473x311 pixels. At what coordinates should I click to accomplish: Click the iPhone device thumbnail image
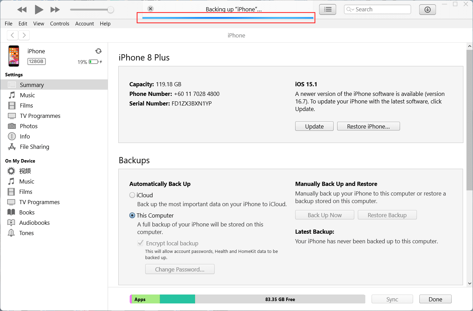pos(14,56)
